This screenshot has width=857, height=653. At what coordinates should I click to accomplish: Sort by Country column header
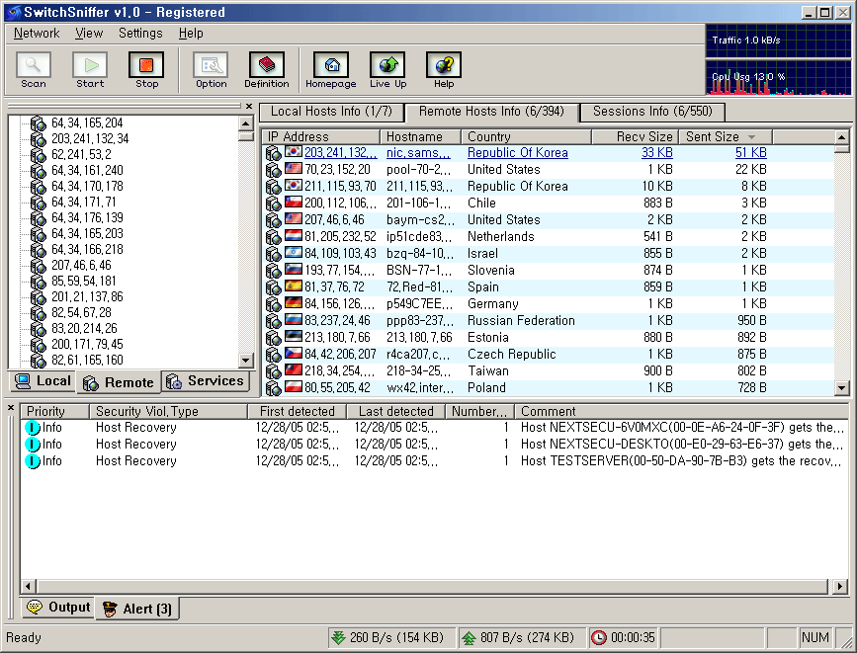pos(526,136)
